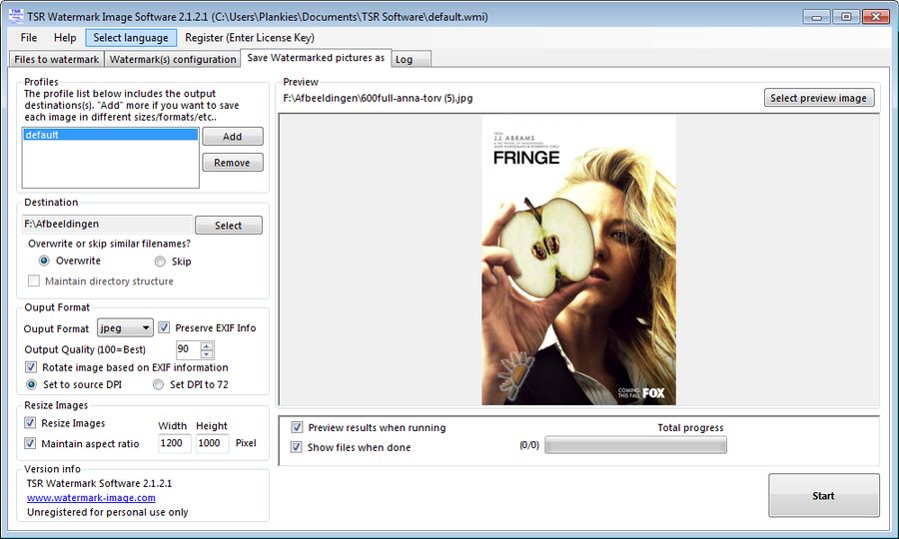Click the Total progress bar
899x539 pixels.
[635, 445]
